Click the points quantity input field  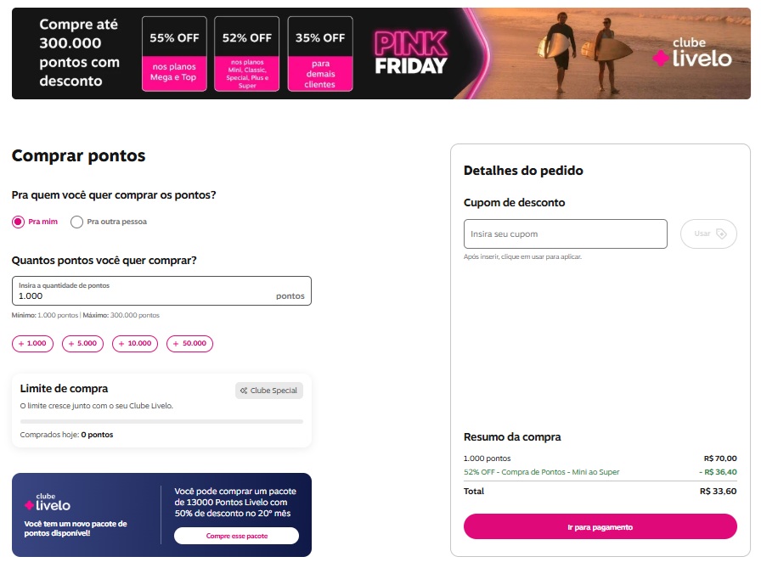point(144,295)
